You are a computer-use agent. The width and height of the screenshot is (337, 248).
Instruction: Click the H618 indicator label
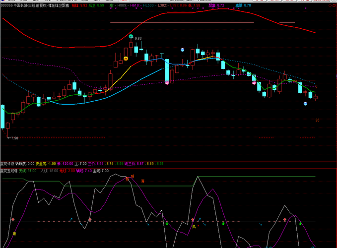point(135,5)
